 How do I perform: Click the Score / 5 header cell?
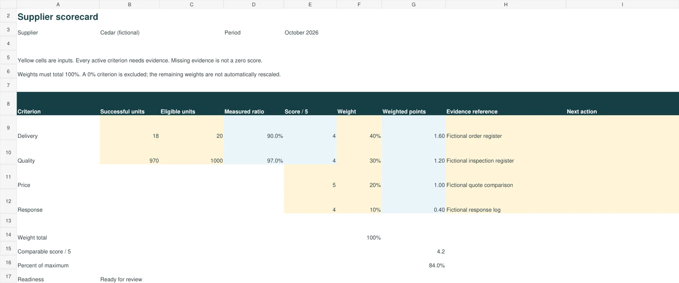[x=310, y=104]
